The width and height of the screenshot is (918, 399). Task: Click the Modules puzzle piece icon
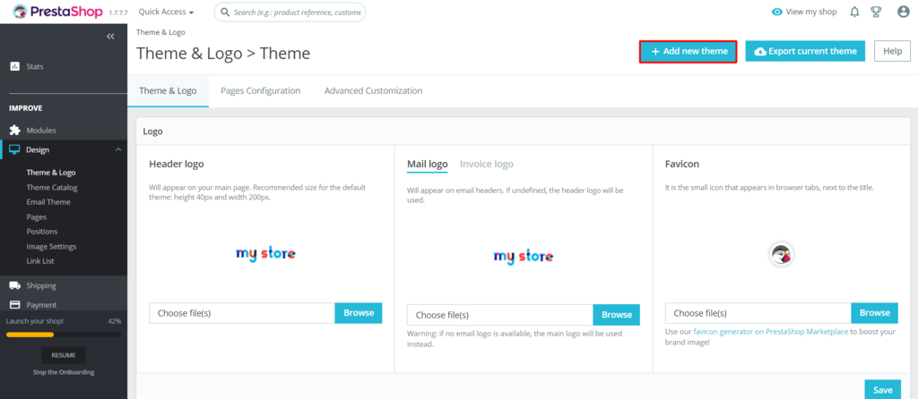point(14,131)
